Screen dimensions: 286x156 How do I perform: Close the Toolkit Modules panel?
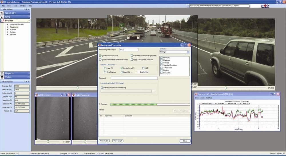coord(29,9)
